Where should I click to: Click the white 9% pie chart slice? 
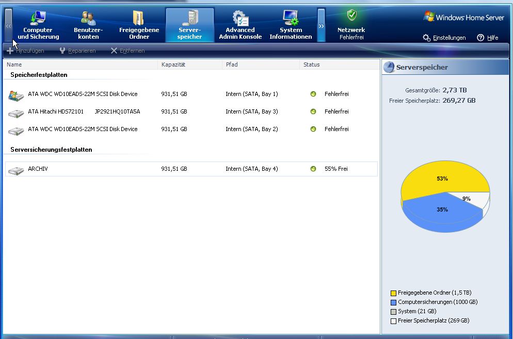pyautogui.click(x=471, y=200)
